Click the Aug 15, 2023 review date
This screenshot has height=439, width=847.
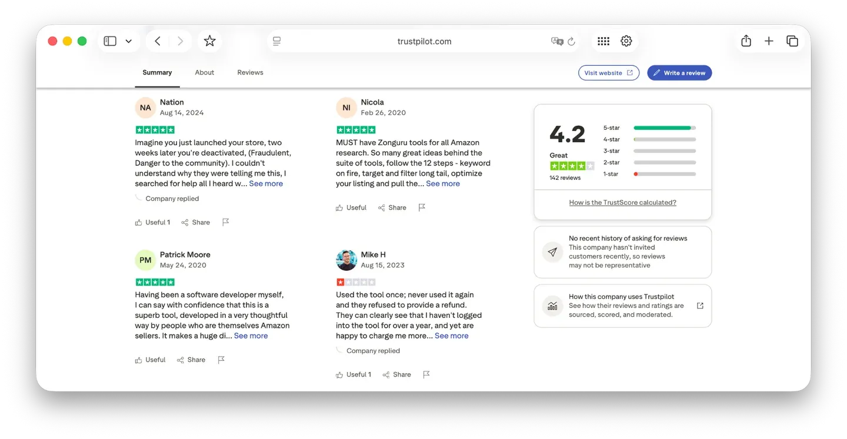[x=383, y=265]
